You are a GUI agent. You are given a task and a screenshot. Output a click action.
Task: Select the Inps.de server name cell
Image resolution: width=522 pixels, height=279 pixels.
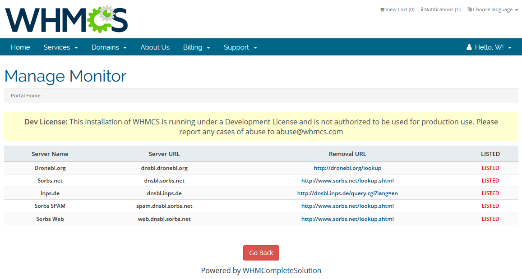50,193
